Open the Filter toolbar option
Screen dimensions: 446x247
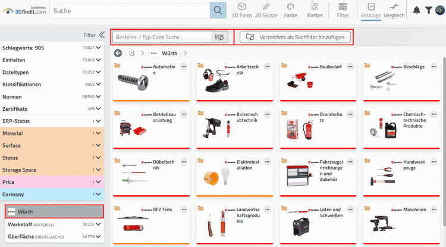click(343, 11)
